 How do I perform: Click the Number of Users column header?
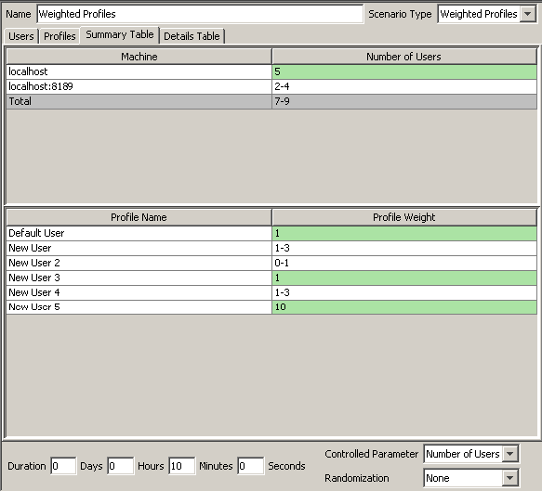403,57
